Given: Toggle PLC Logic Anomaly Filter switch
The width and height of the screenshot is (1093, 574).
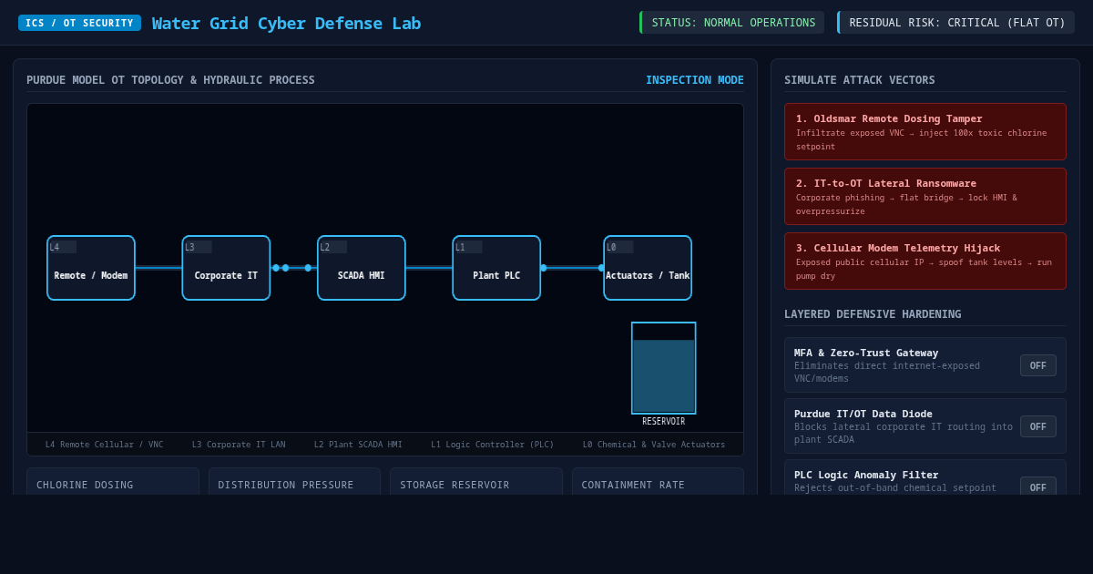Looking at the screenshot, I should (1037, 487).
